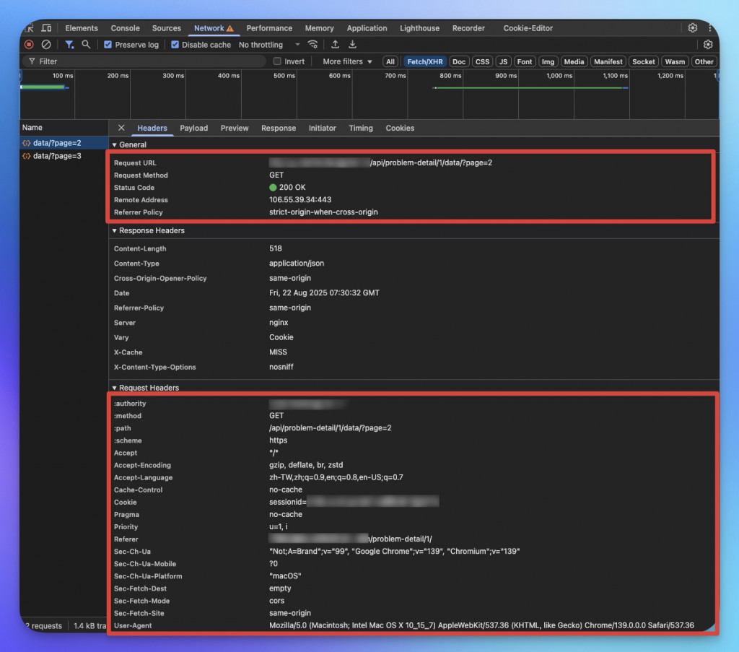Viewport: 739px width, 652px height.
Task: Toggle the Fetch/XHR filter
Action: (424, 62)
